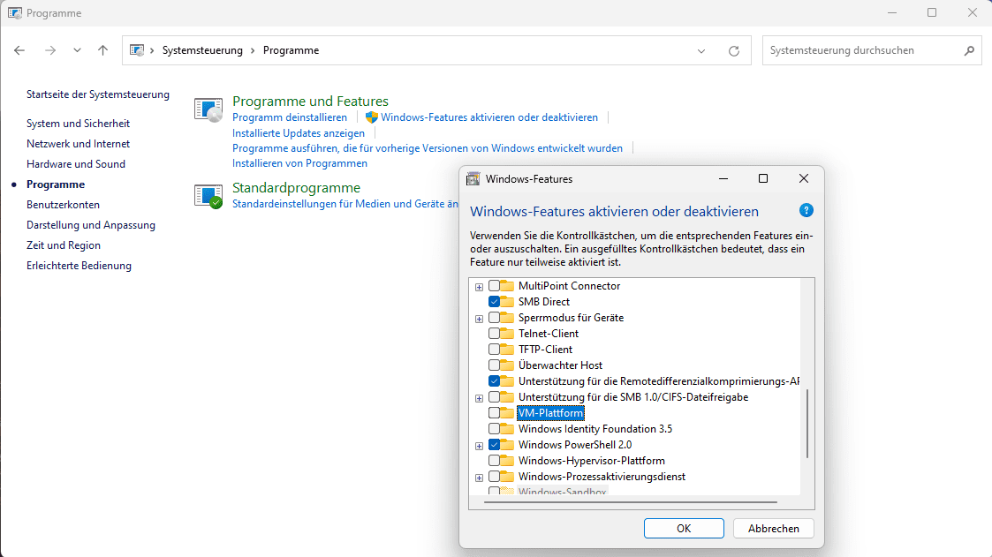Maximize the Windows-Features dialog
The image size is (992, 557).
(763, 179)
